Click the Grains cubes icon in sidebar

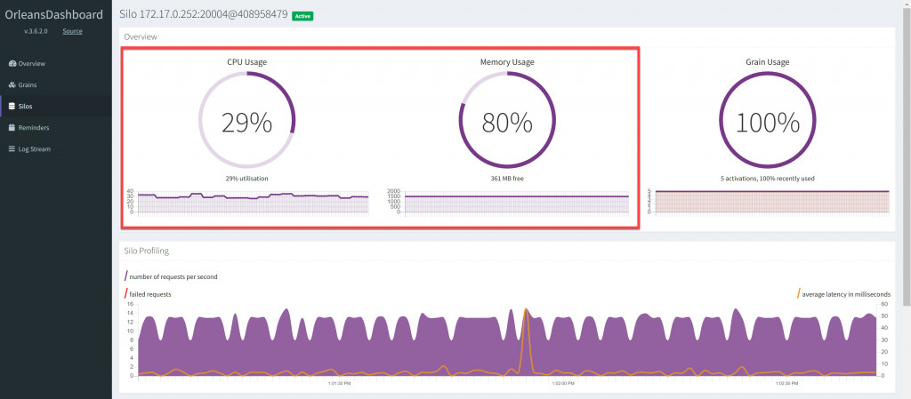(x=12, y=85)
